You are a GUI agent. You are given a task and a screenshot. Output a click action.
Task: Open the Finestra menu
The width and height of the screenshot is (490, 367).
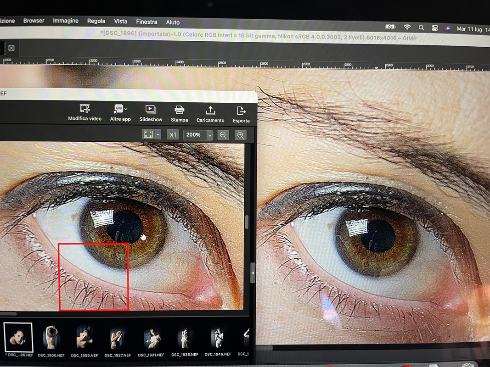click(x=146, y=22)
